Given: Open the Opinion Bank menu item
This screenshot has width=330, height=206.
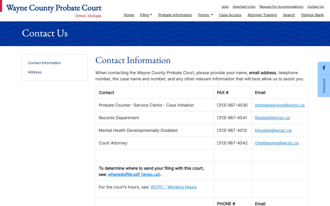Looking at the screenshot, I should pyautogui.click(x=312, y=15).
